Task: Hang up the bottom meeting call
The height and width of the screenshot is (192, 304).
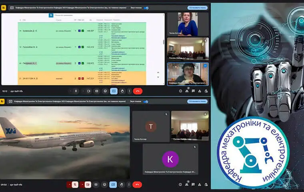Action: tap(138, 184)
